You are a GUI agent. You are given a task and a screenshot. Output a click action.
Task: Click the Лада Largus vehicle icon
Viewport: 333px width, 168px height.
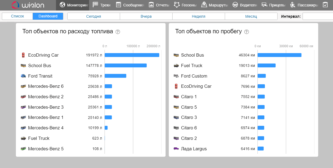click(176, 149)
